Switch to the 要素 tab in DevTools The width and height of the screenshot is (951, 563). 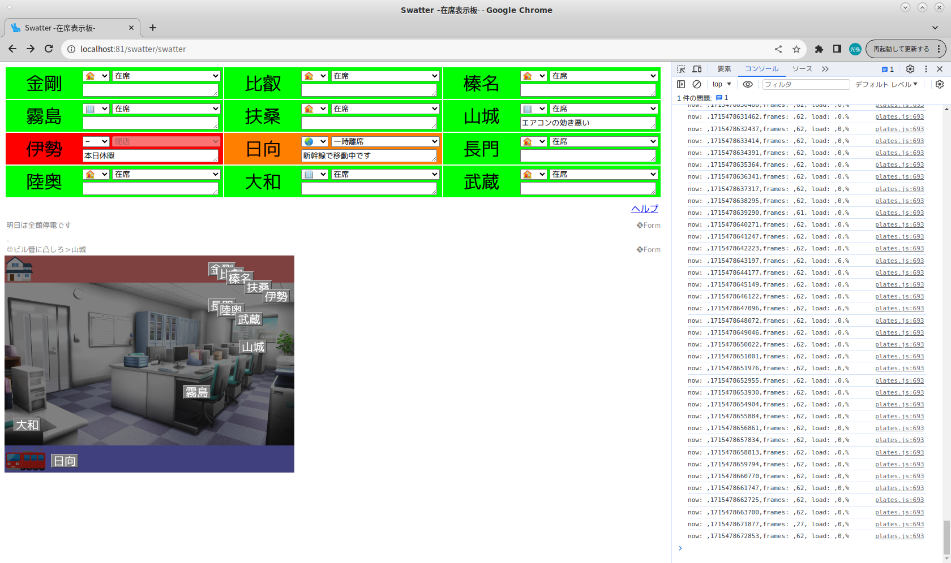pos(724,69)
